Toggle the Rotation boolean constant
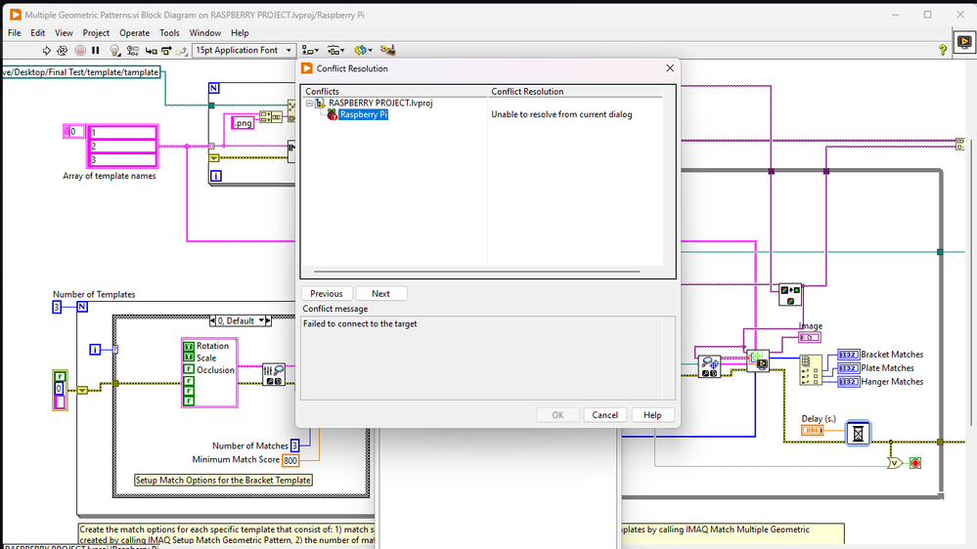977x549 pixels. [x=189, y=346]
